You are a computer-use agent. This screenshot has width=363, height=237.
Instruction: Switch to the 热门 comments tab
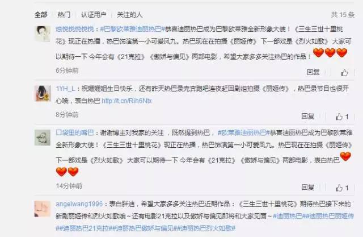64,15
